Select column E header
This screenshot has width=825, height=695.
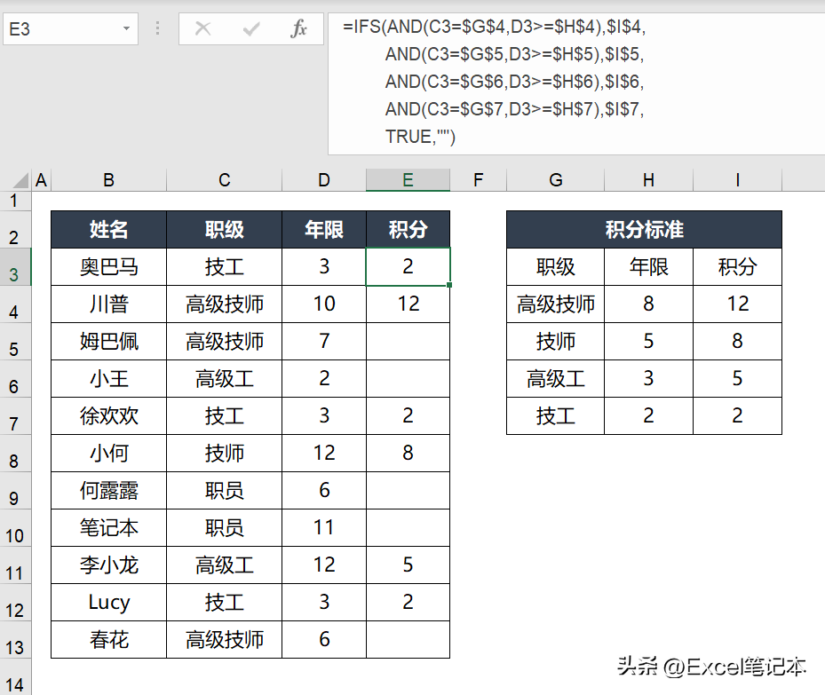click(408, 180)
